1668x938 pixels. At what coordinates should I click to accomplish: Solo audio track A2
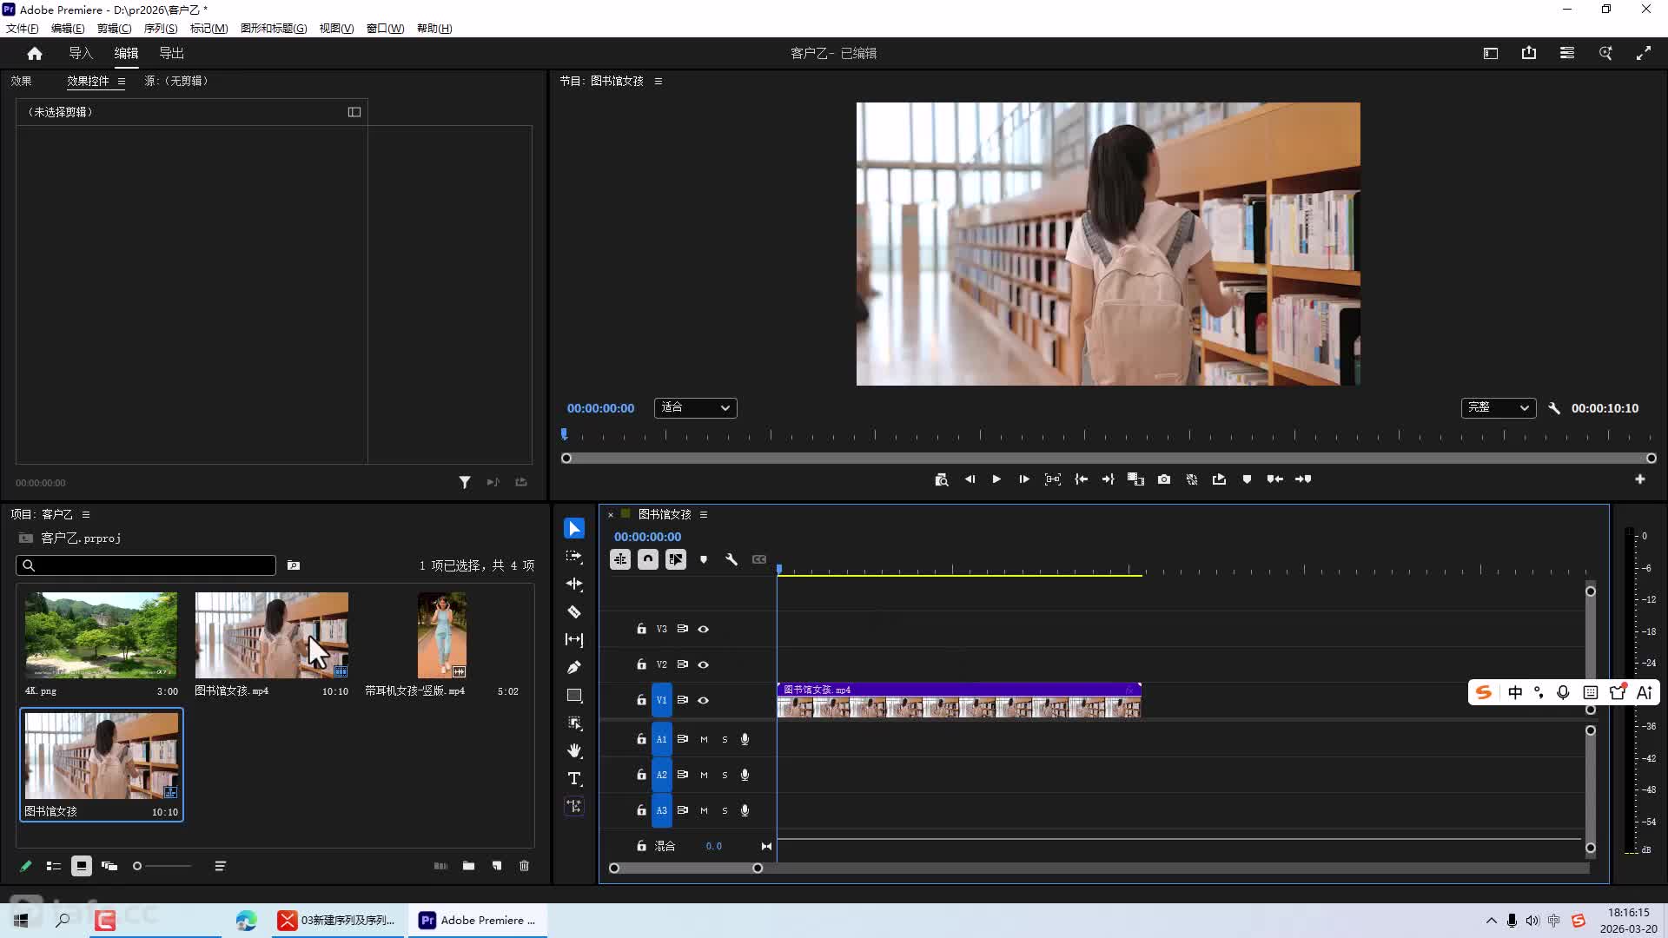(x=725, y=775)
